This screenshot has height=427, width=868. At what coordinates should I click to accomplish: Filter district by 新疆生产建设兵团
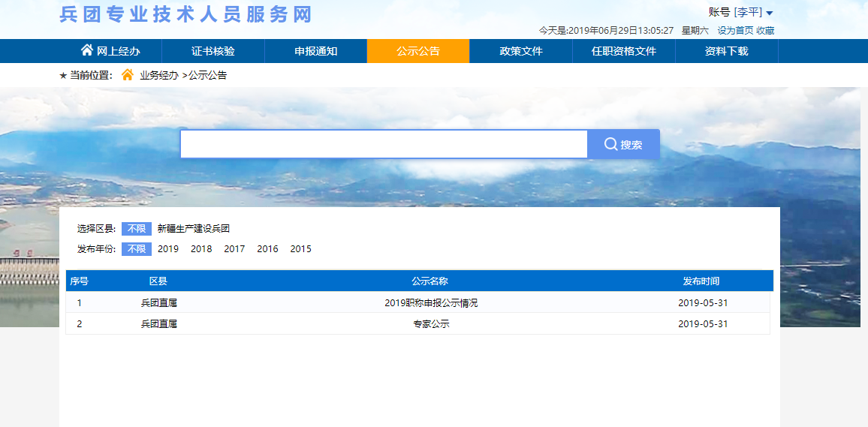pyautogui.click(x=193, y=229)
